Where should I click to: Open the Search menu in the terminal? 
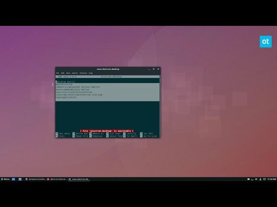tap(75, 73)
